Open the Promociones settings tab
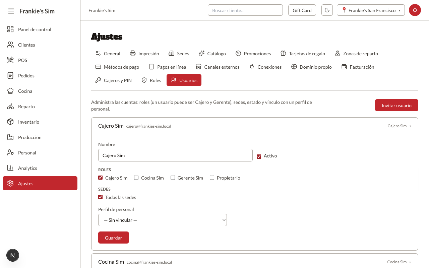This screenshot has height=268, width=429. (x=253, y=54)
